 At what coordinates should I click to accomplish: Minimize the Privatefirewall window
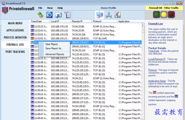[x=167, y=4]
